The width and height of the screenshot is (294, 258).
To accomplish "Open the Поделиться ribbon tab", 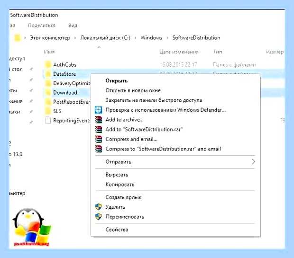I will 42,25.
